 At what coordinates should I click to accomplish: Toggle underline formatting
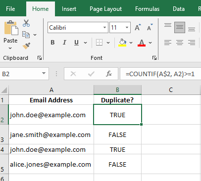(76, 43)
